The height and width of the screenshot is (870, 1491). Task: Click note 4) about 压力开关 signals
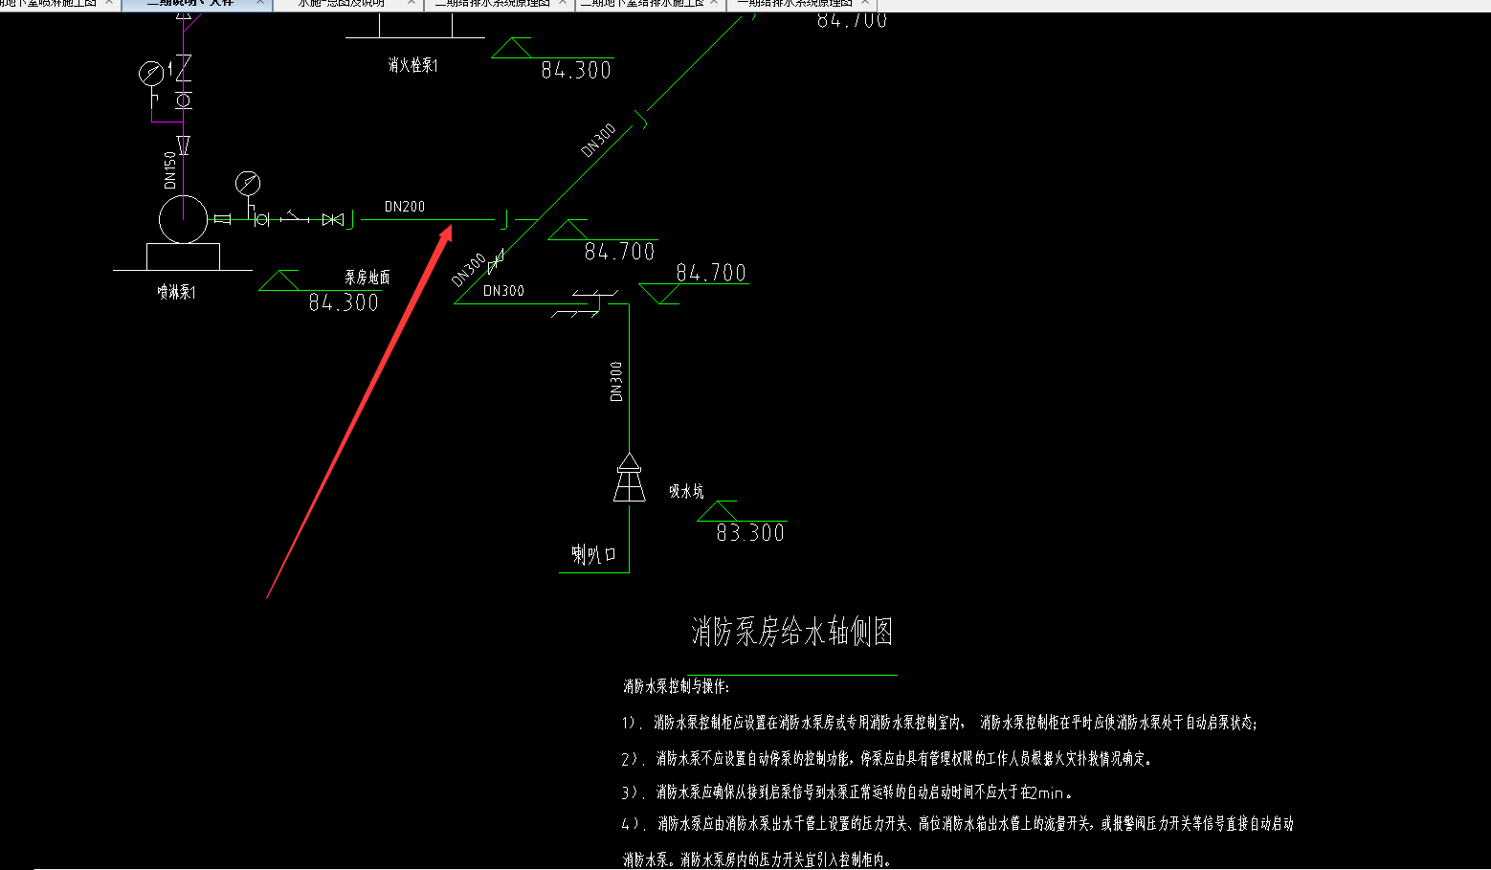point(958,824)
